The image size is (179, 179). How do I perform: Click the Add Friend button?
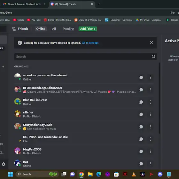pyautogui.click(x=88, y=29)
